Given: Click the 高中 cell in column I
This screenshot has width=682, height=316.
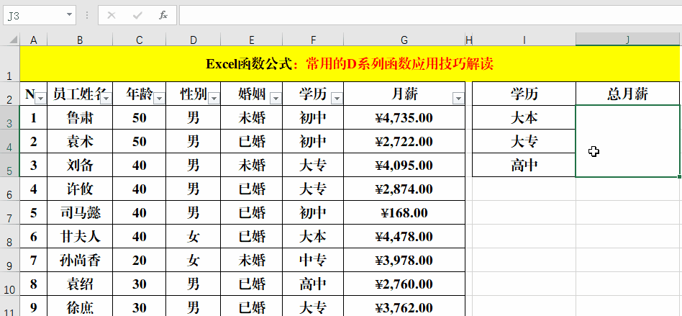Looking at the screenshot, I should pos(524,165).
